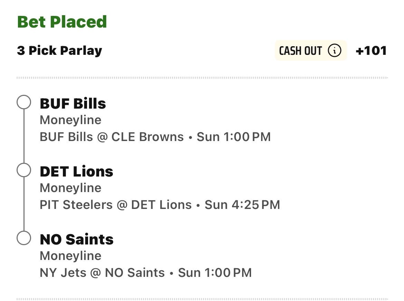The image size is (404, 301).
Task: Click the Sun 4:25 PM game time
Action: [242, 205]
